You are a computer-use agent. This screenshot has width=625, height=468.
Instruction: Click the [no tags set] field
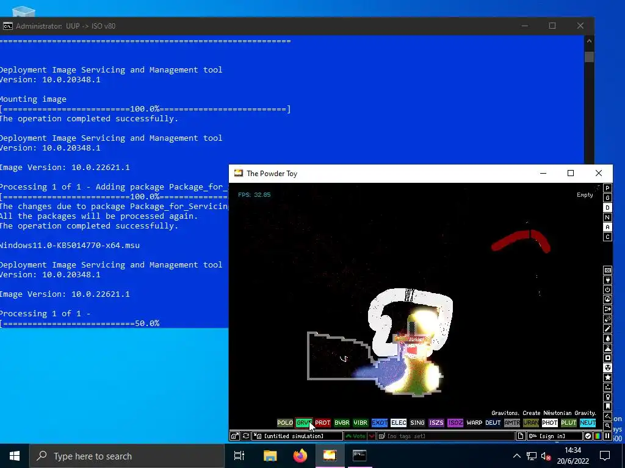446,436
